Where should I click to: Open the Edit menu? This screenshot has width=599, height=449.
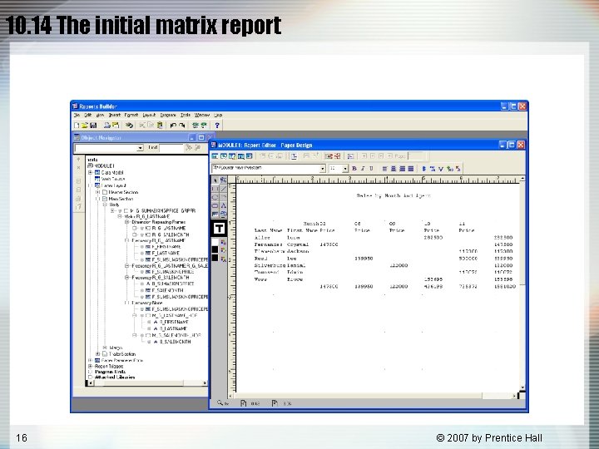click(88, 115)
